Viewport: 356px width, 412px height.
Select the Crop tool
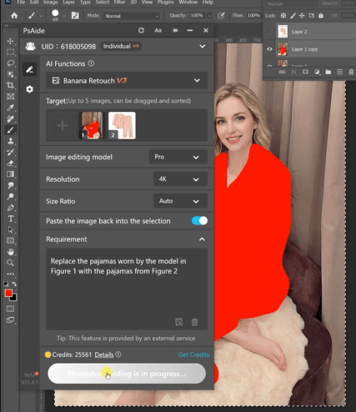click(11, 85)
